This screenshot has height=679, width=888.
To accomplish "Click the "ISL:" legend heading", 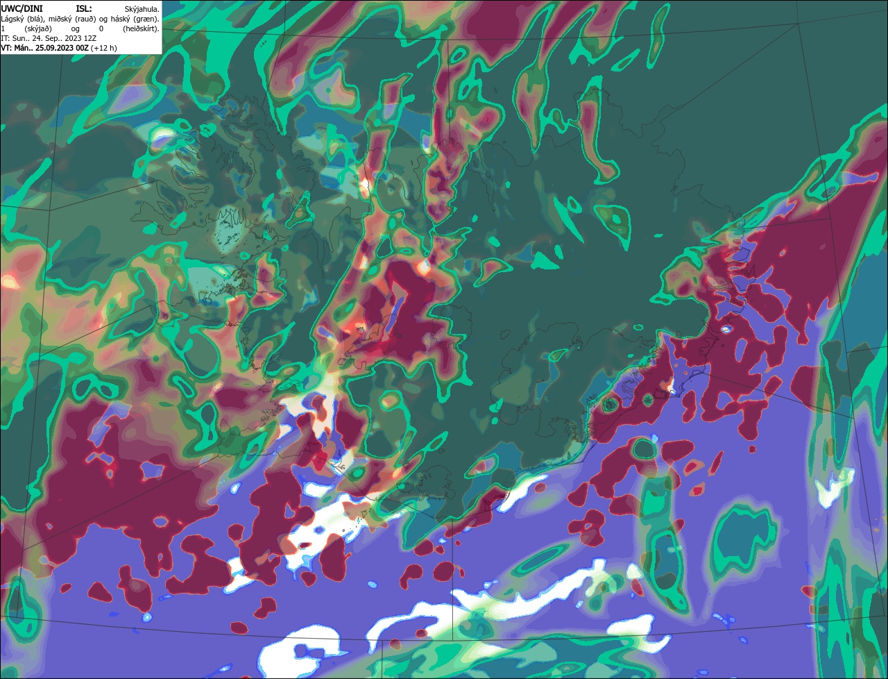I will (84, 9).
